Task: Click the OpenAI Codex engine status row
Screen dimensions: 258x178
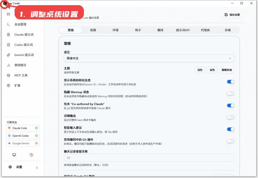Action: tap(23, 136)
